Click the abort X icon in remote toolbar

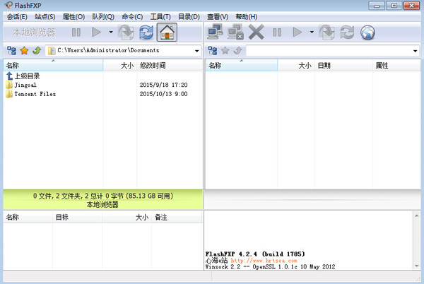(x=257, y=32)
